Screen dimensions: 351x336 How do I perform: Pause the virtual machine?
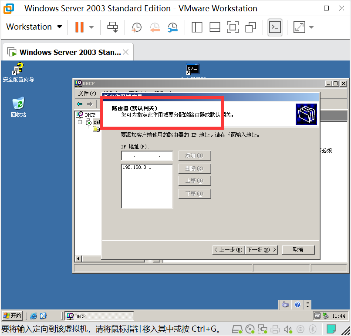click(79, 27)
